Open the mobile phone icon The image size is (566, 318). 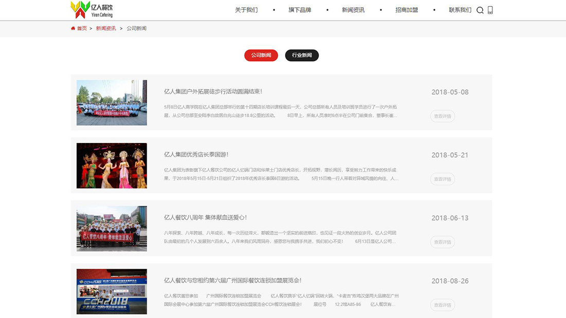point(490,10)
